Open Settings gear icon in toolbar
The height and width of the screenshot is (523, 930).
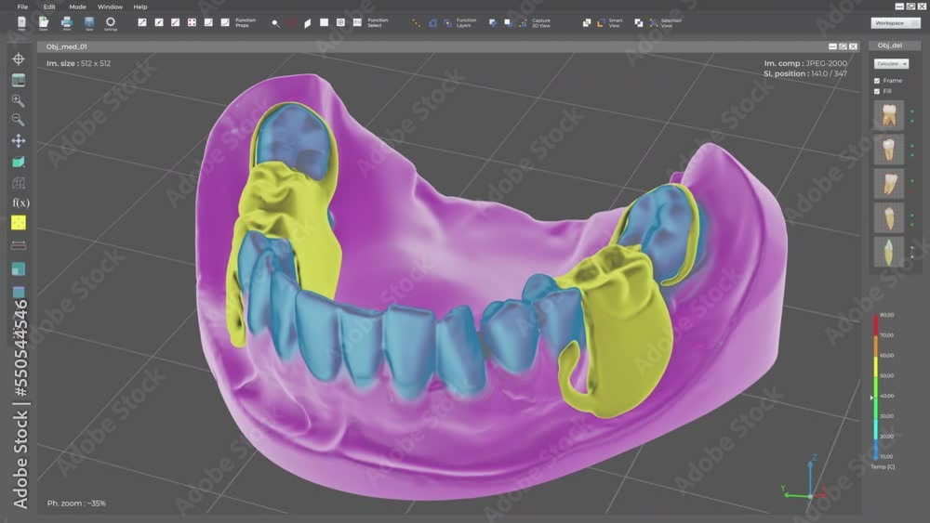[x=111, y=23]
